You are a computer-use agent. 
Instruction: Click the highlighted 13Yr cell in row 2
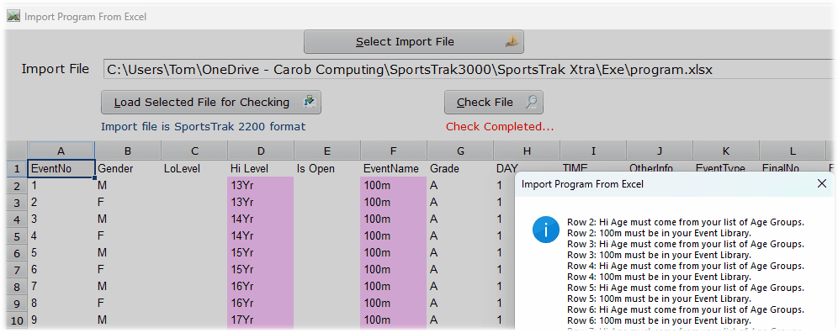(260, 186)
